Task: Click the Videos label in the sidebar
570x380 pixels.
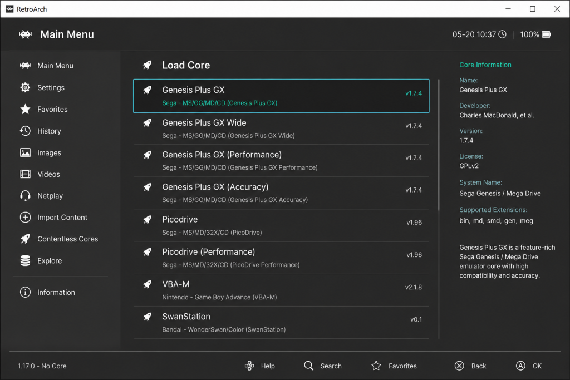Action: [x=49, y=174]
